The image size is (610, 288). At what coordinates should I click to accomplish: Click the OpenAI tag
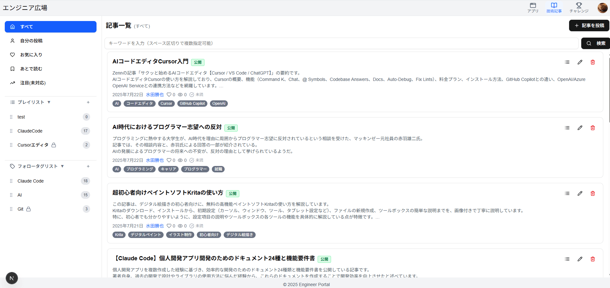[219, 104]
